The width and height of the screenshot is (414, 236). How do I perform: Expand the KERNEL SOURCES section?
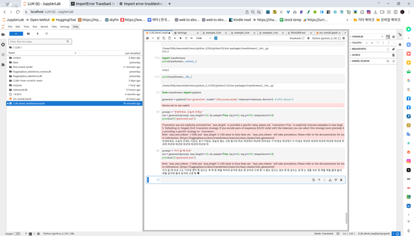pos(360,61)
